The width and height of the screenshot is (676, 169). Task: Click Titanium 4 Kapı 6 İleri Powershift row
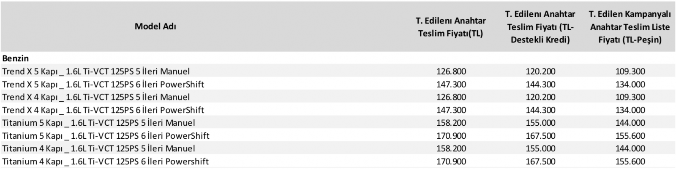(338, 161)
